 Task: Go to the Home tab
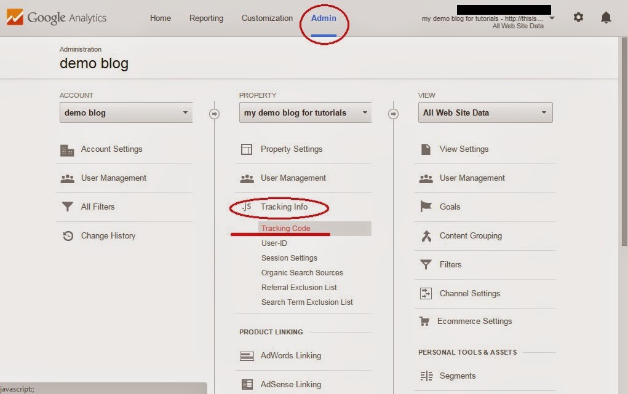(160, 18)
